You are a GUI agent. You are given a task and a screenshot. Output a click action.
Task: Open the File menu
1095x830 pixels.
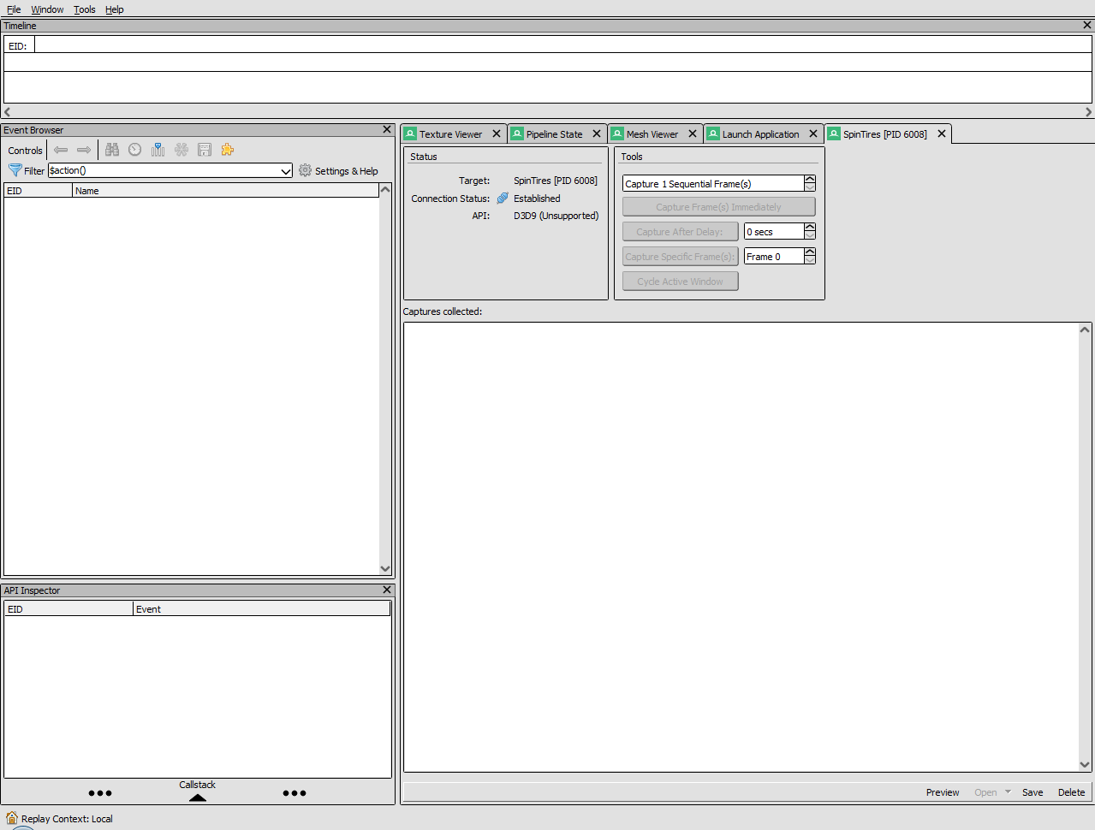click(14, 9)
